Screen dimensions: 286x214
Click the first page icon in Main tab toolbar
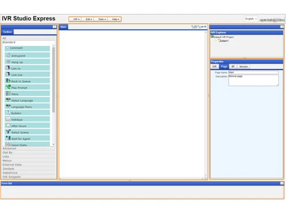coord(193,27)
